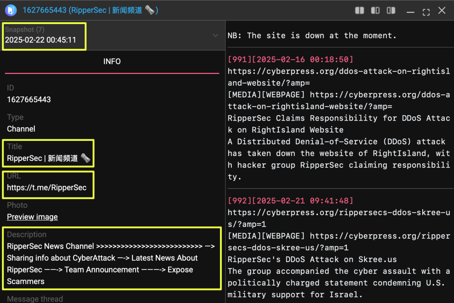Screen dimensions: 454x303
Task: Open snapshot list at 2025-02-22 00:45:11
Action: (41, 40)
